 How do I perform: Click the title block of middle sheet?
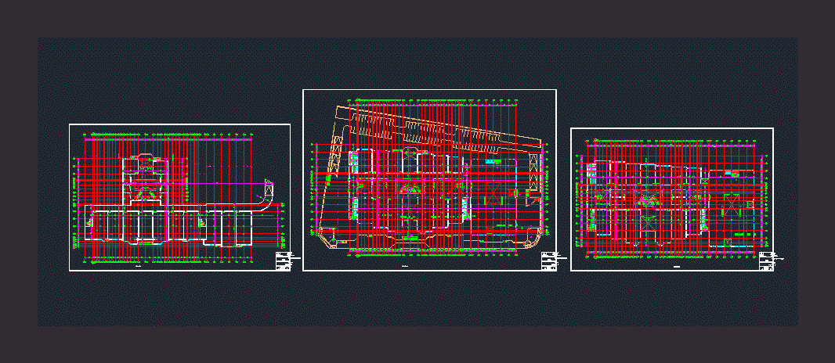pos(549,262)
